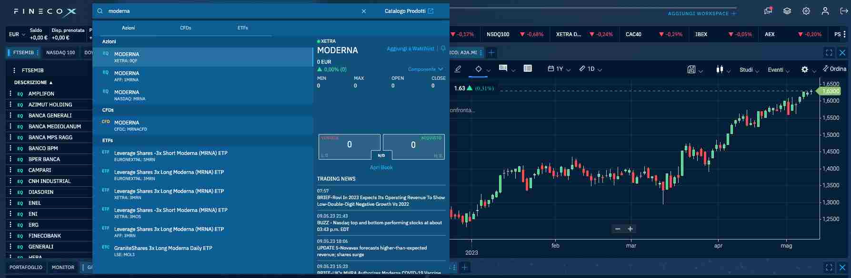Image resolution: width=851 pixels, height=278 pixels.
Task: Expand the Componente dropdown
Action: 425,69
